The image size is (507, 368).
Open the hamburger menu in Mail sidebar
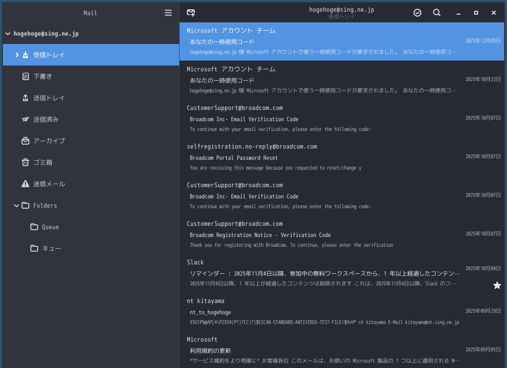(x=168, y=13)
